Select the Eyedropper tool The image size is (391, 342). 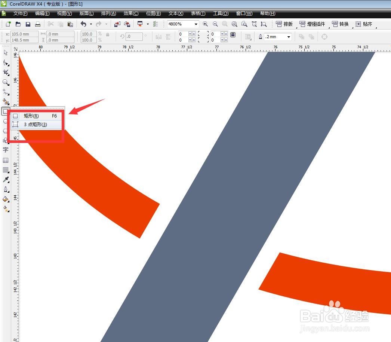(6, 180)
